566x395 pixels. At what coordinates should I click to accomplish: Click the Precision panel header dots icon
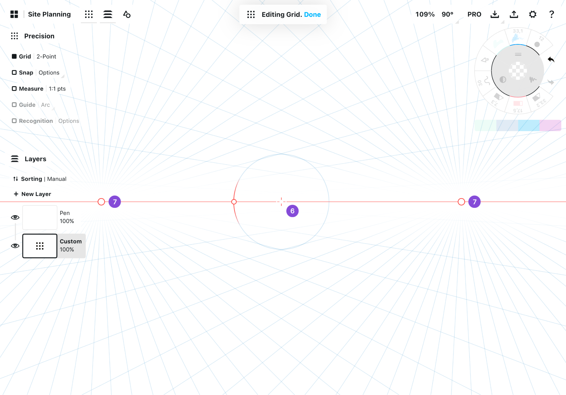tap(14, 36)
